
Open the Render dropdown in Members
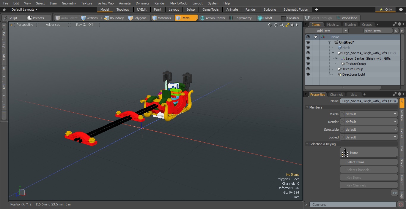pyautogui.click(x=369, y=122)
